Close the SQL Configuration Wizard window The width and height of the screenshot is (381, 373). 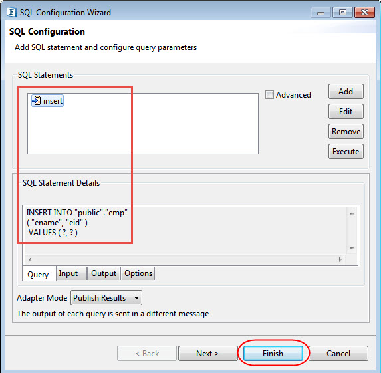coord(364,13)
